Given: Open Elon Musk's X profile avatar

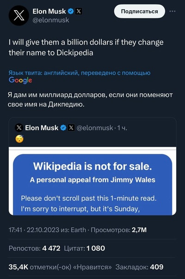Looking at the screenshot, I should click(x=18, y=16).
